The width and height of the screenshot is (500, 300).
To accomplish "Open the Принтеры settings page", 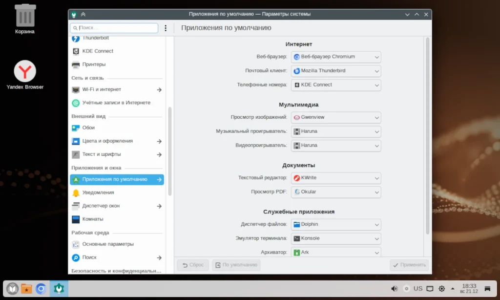I will click(x=117, y=64).
